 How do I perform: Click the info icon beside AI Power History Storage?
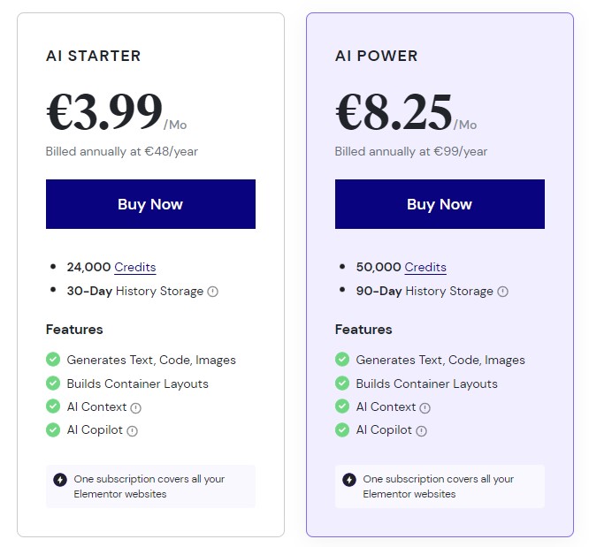tap(503, 292)
